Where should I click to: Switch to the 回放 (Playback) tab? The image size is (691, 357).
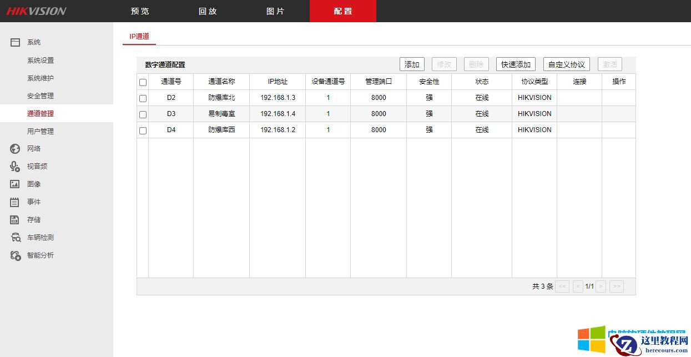[206, 11]
